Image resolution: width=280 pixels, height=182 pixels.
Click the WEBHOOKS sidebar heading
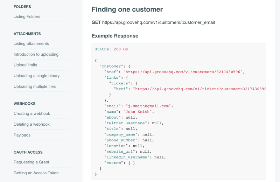tap(24, 104)
